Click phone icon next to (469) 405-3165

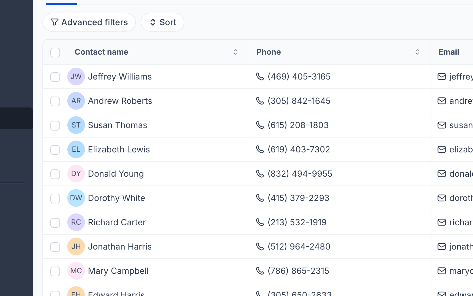260,77
